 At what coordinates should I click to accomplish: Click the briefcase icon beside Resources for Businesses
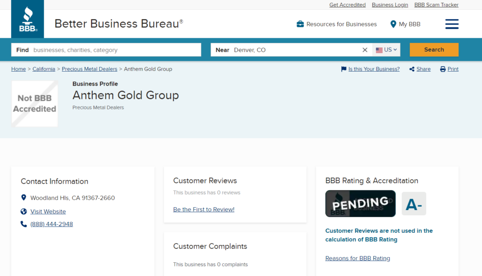(300, 24)
